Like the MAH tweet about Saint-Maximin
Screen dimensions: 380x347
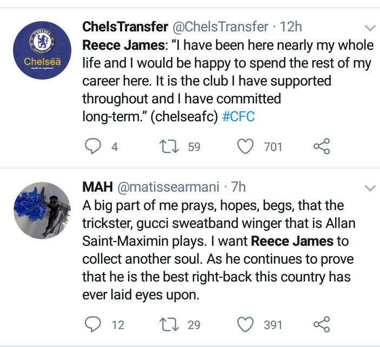pyautogui.click(x=246, y=324)
